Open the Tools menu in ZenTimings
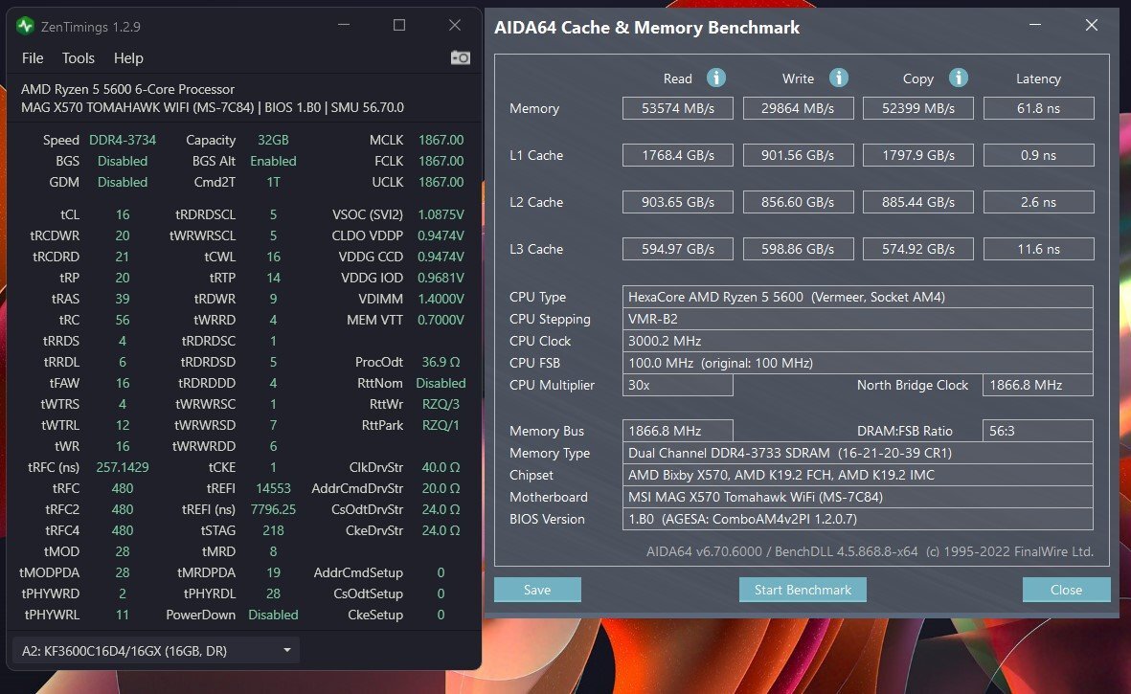1131x694 pixels. click(x=78, y=58)
